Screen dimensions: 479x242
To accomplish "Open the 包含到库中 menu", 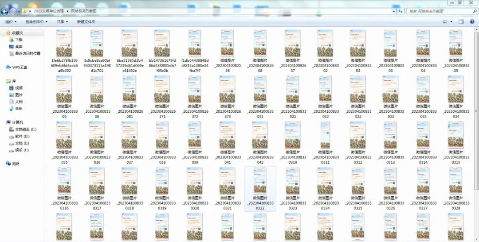I will click(x=37, y=22).
